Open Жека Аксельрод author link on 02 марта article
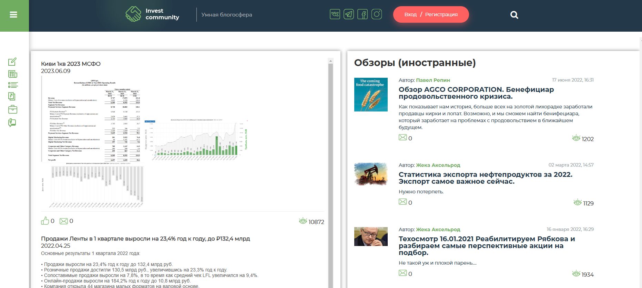 (438, 165)
